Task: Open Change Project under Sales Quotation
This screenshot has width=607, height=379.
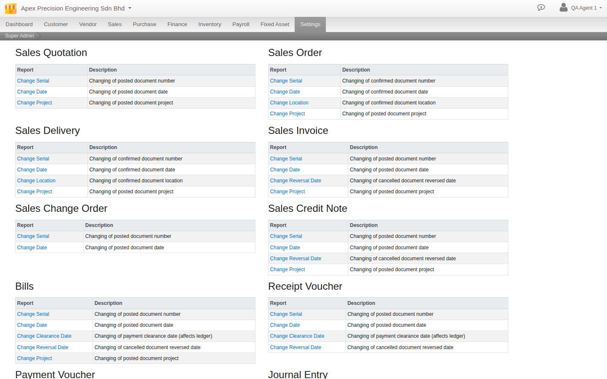Action: click(35, 103)
